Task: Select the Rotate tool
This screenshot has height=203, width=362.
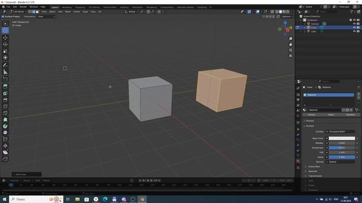Action: [x=5, y=44]
